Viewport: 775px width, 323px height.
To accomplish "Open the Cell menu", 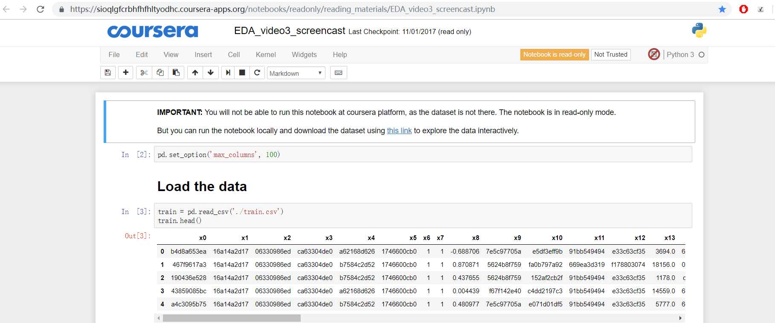I will 234,54.
